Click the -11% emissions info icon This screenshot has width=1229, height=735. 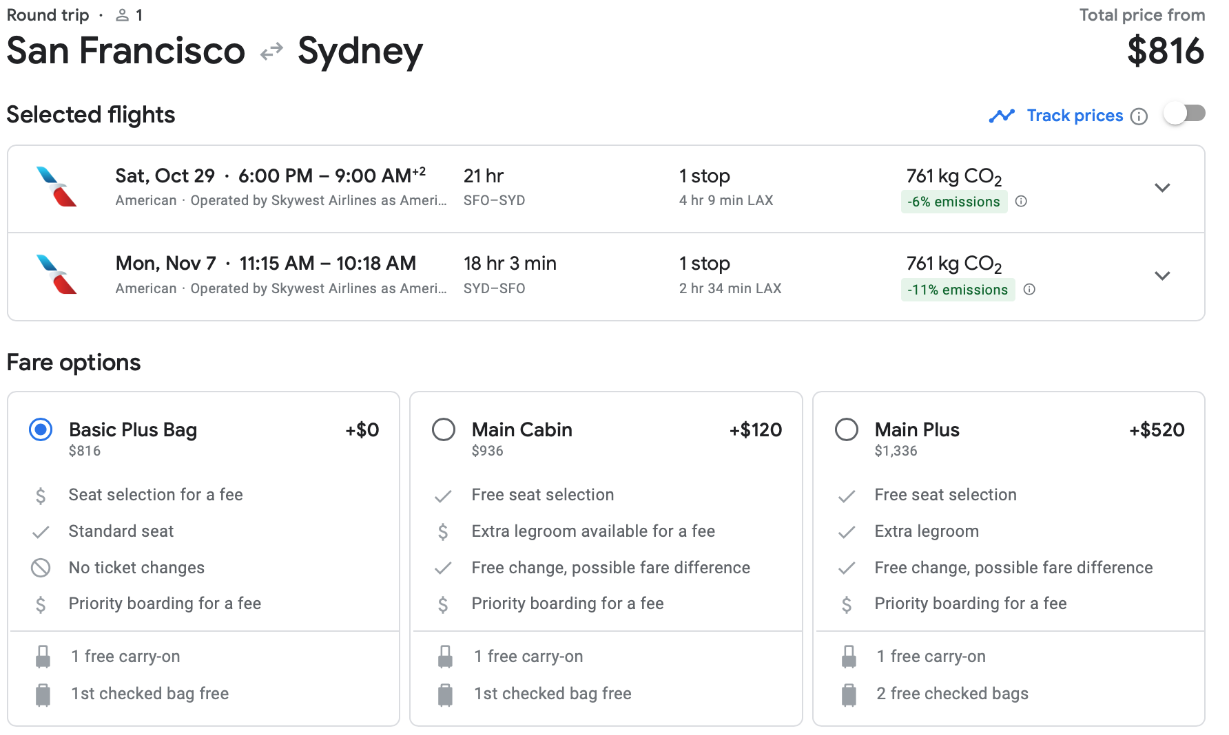(1029, 290)
